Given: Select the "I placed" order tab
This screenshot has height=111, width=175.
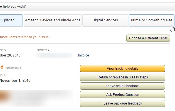Looking at the screenshot, I should (x=11, y=21).
